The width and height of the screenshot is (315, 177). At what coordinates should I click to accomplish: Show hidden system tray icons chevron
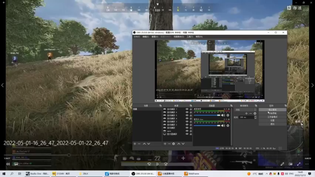pos(267,173)
